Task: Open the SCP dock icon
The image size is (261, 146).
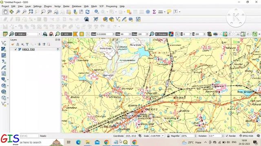Action: [5, 34]
